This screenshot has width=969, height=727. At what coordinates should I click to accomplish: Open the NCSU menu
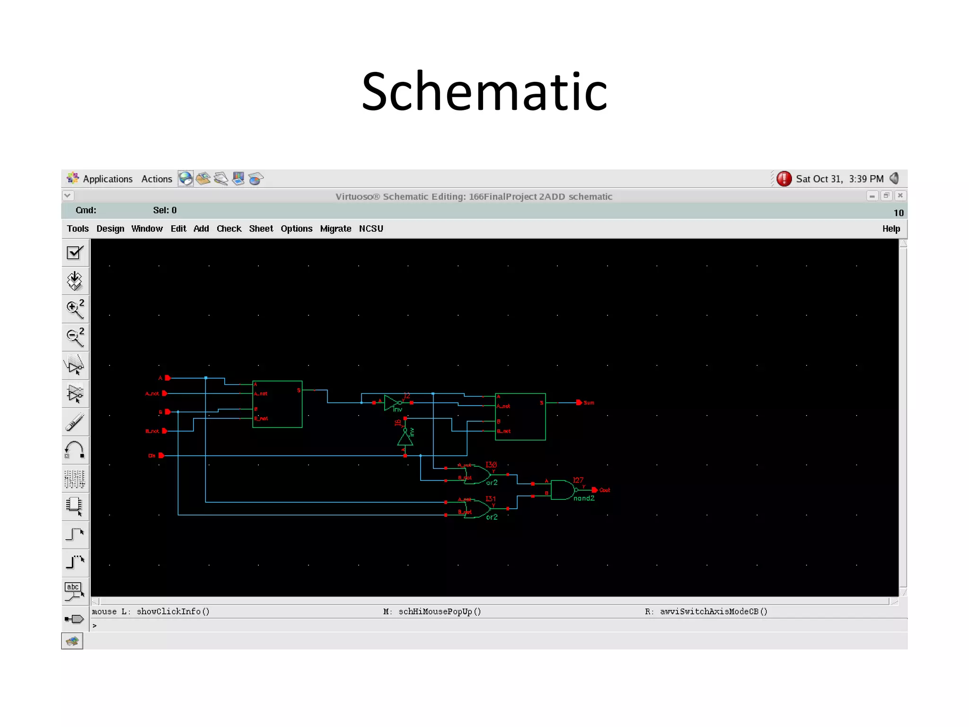click(x=371, y=229)
